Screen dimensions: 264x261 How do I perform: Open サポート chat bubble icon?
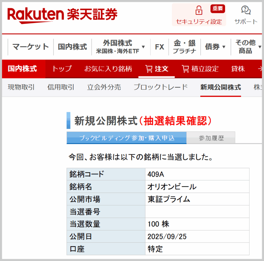tap(246, 10)
